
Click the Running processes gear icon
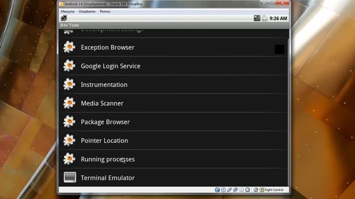tap(69, 159)
